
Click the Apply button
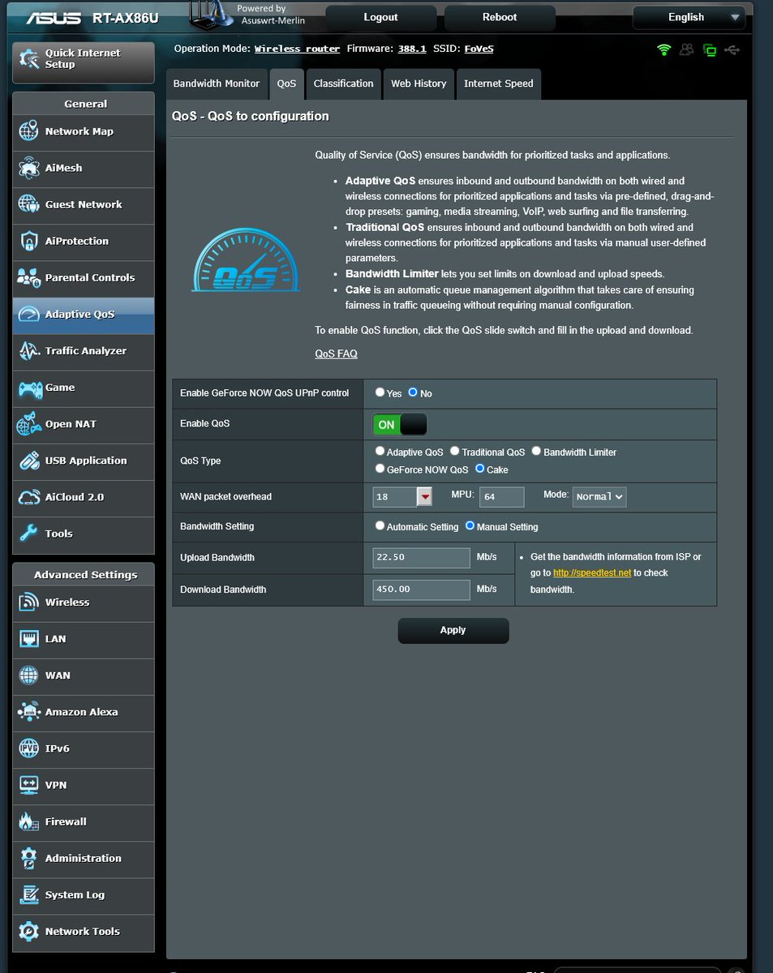pyautogui.click(x=453, y=630)
